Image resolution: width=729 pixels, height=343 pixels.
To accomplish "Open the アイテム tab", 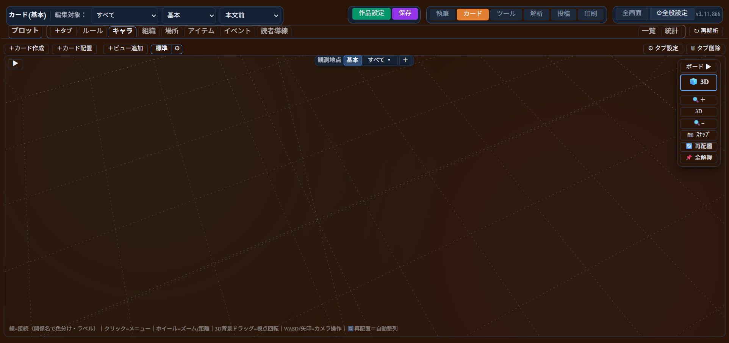I will 201,31.
